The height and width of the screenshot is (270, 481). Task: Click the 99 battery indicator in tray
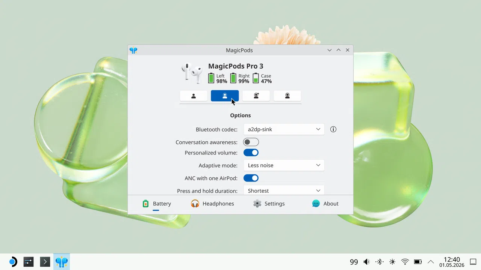354,262
